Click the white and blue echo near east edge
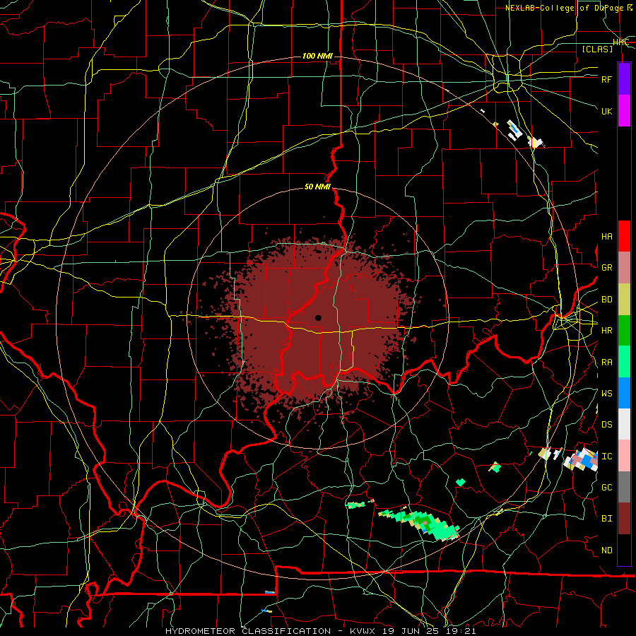 coord(581,461)
